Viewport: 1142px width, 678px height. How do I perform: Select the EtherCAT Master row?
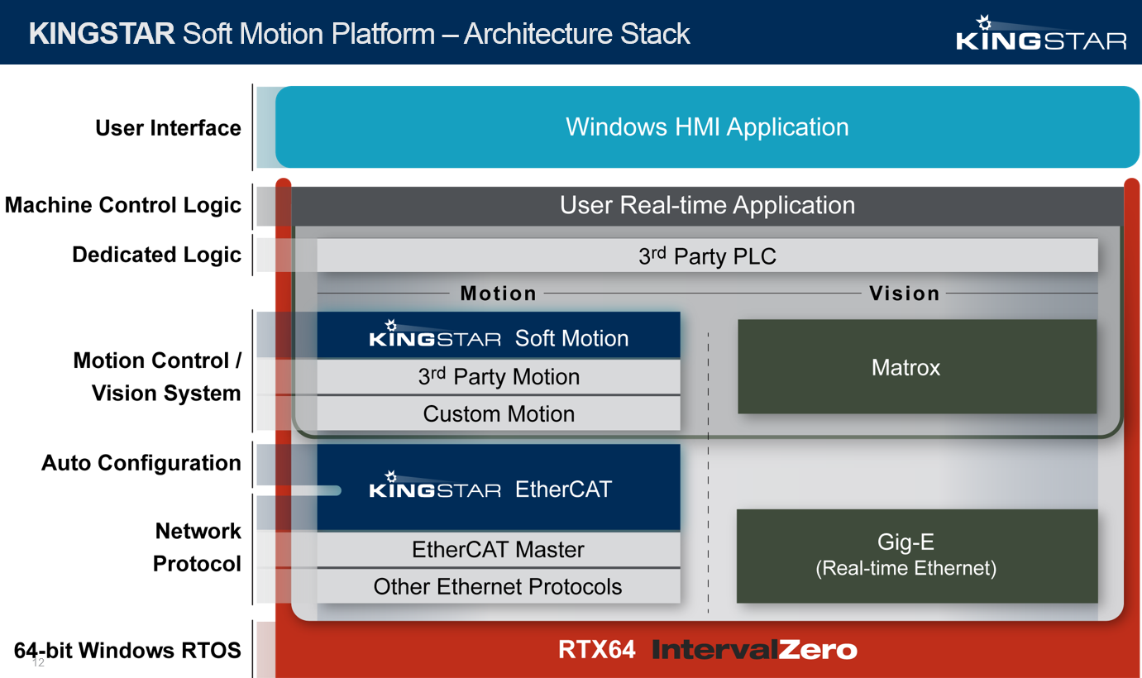(x=499, y=550)
